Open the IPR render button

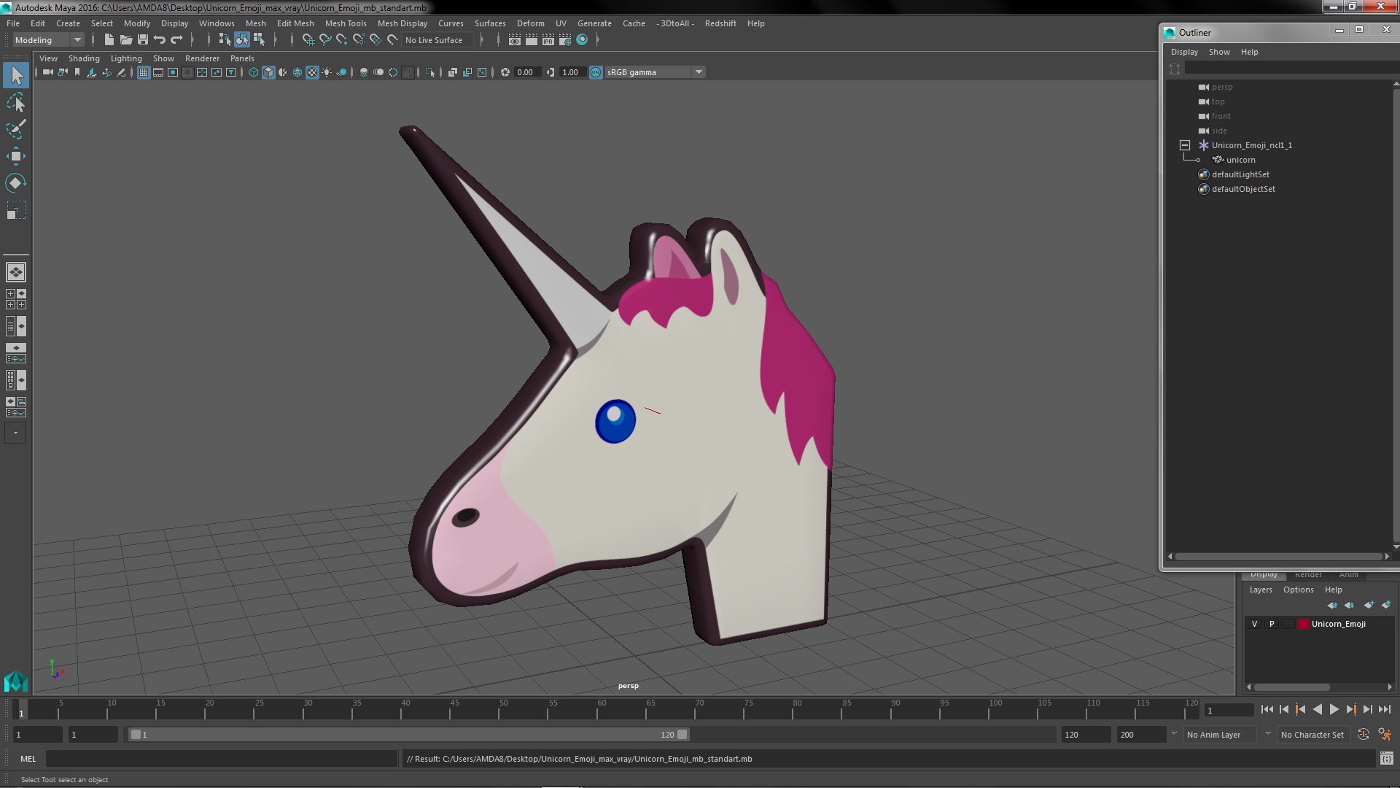(548, 40)
